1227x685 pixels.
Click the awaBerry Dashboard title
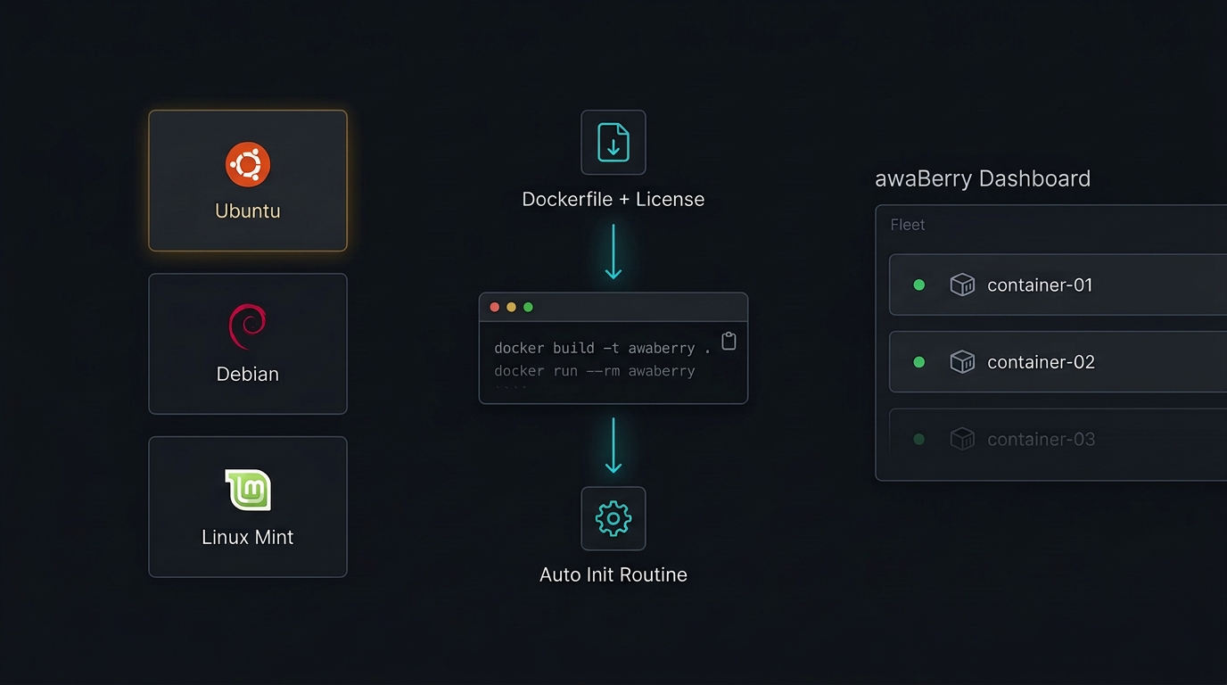point(982,178)
